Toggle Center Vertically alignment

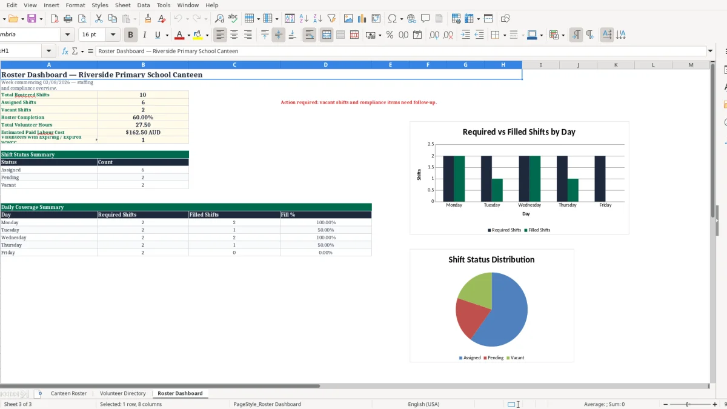[x=278, y=35]
